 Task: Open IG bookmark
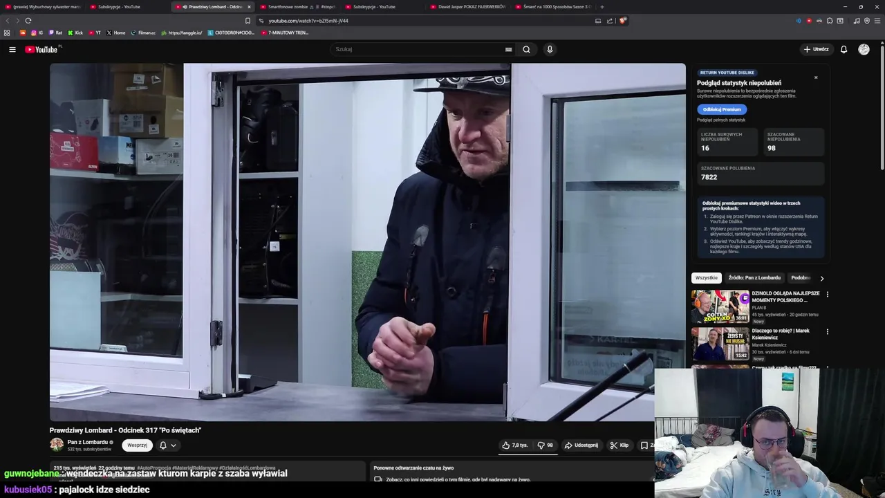pyautogui.click(x=37, y=33)
